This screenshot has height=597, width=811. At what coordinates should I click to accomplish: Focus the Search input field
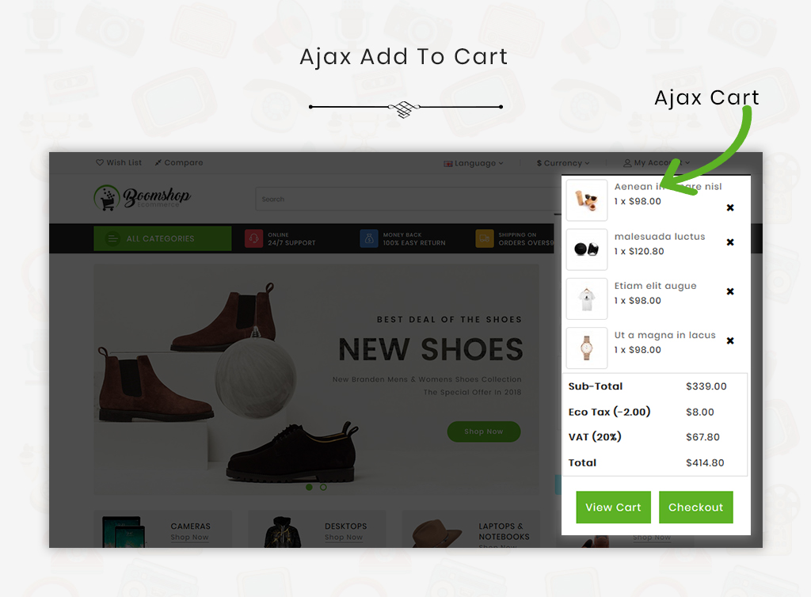pos(405,199)
